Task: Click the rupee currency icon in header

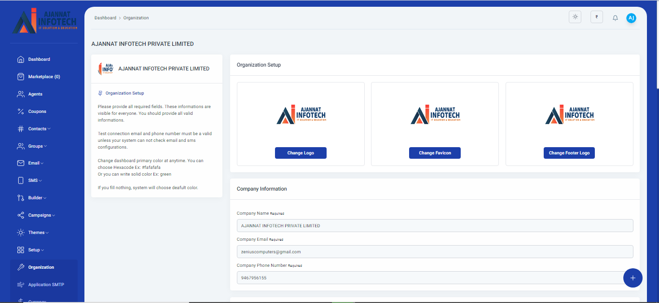Action: point(596,17)
